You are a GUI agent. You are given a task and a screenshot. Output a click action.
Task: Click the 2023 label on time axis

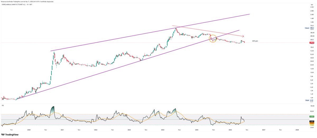(x=129, y=130)
